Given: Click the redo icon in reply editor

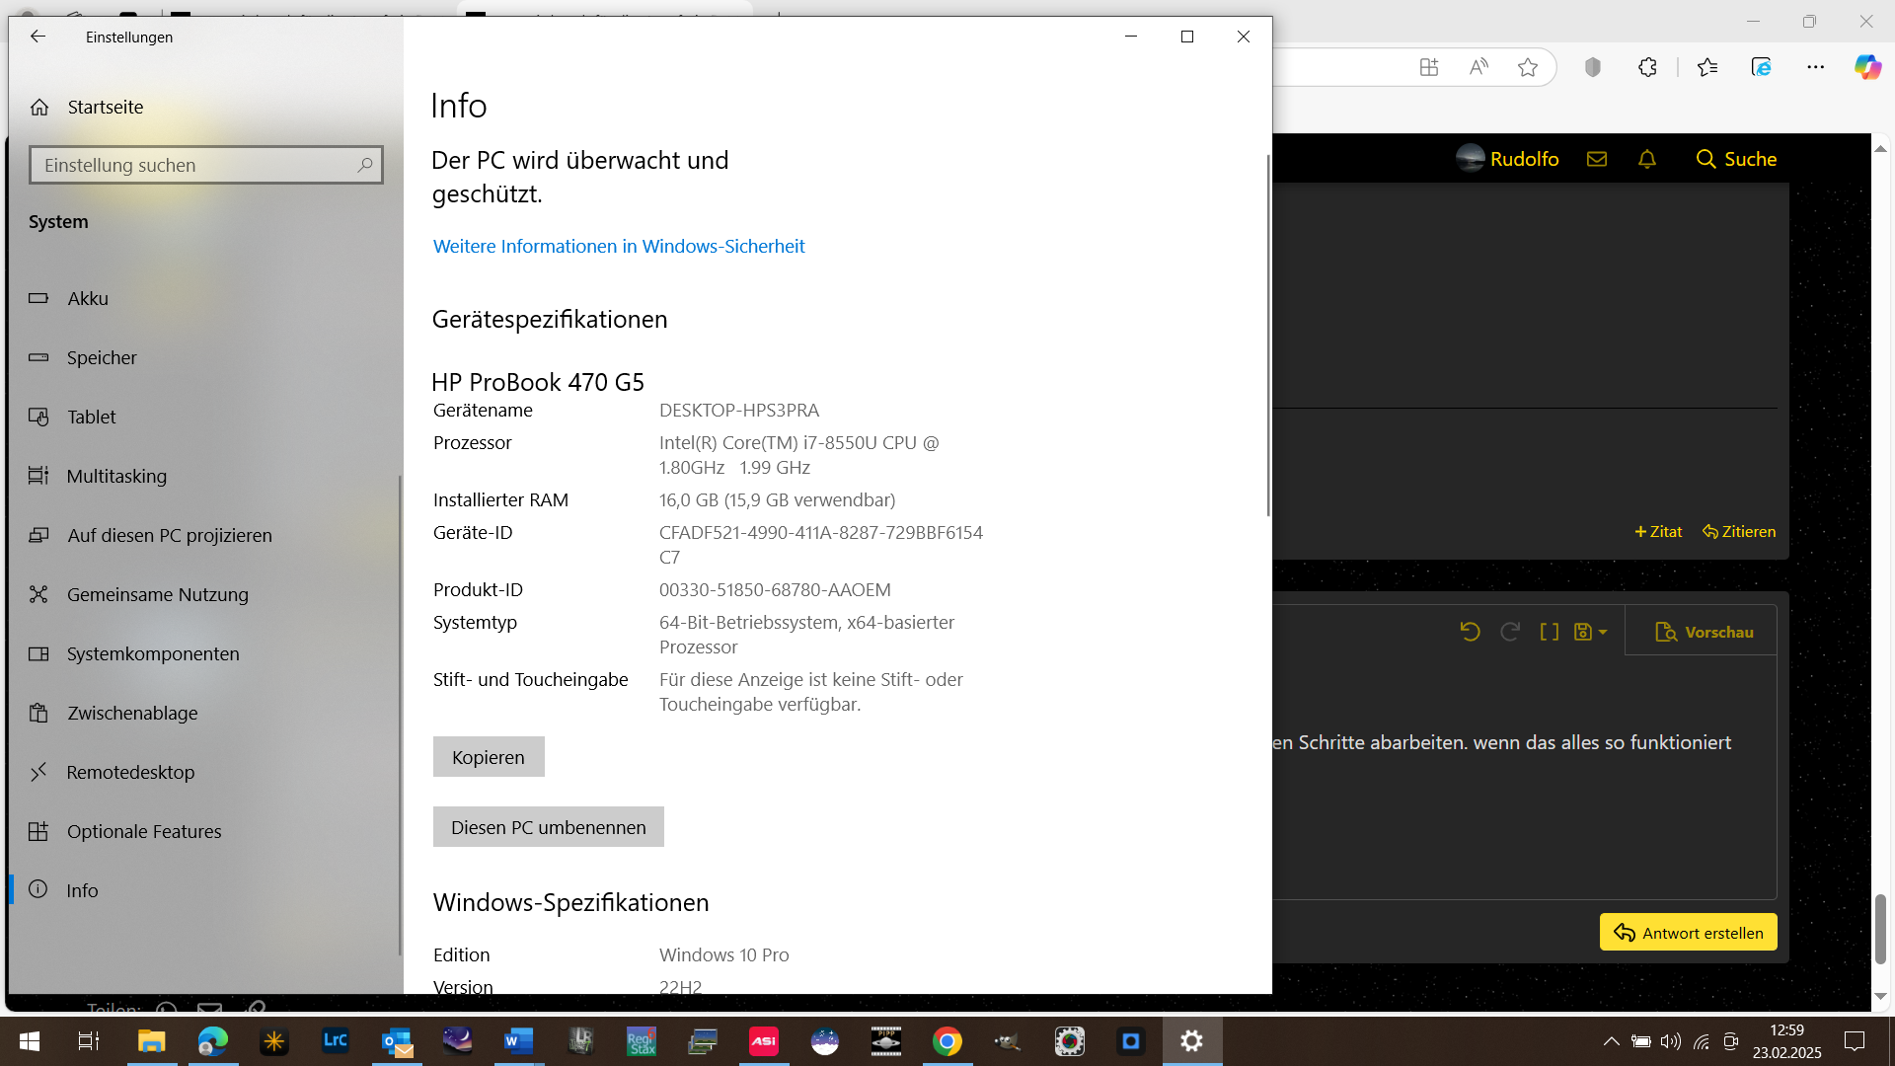Looking at the screenshot, I should [x=1510, y=632].
